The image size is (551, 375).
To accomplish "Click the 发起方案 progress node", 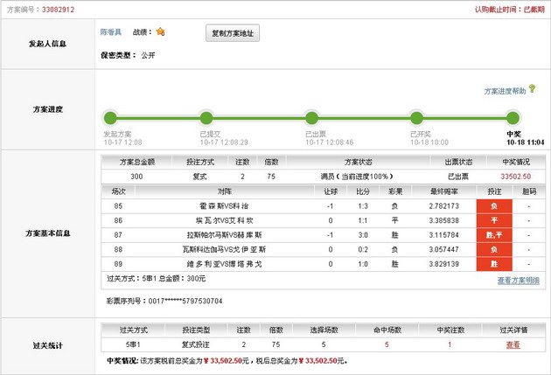I will 110,118.
